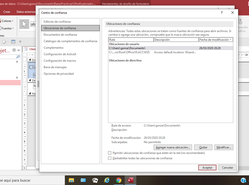249x185 pixels.
Task: Select the ACCWIZ Access default location row
Action: pyautogui.click(x=171, y=52)
